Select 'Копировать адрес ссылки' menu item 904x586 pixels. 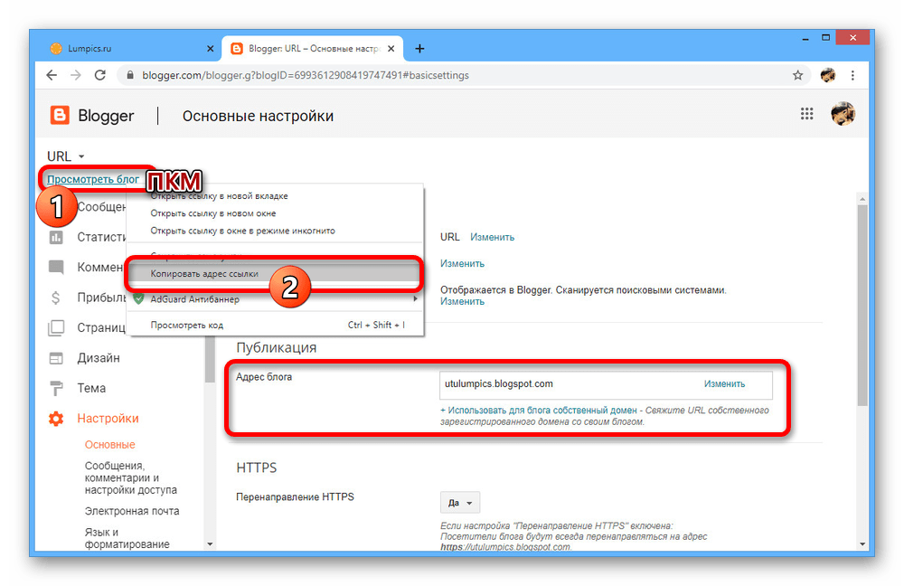[276, 273]
